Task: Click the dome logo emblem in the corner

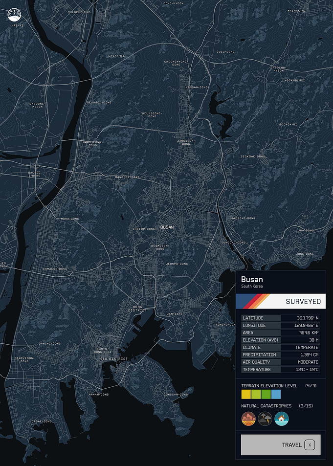Action: [15, 15]
